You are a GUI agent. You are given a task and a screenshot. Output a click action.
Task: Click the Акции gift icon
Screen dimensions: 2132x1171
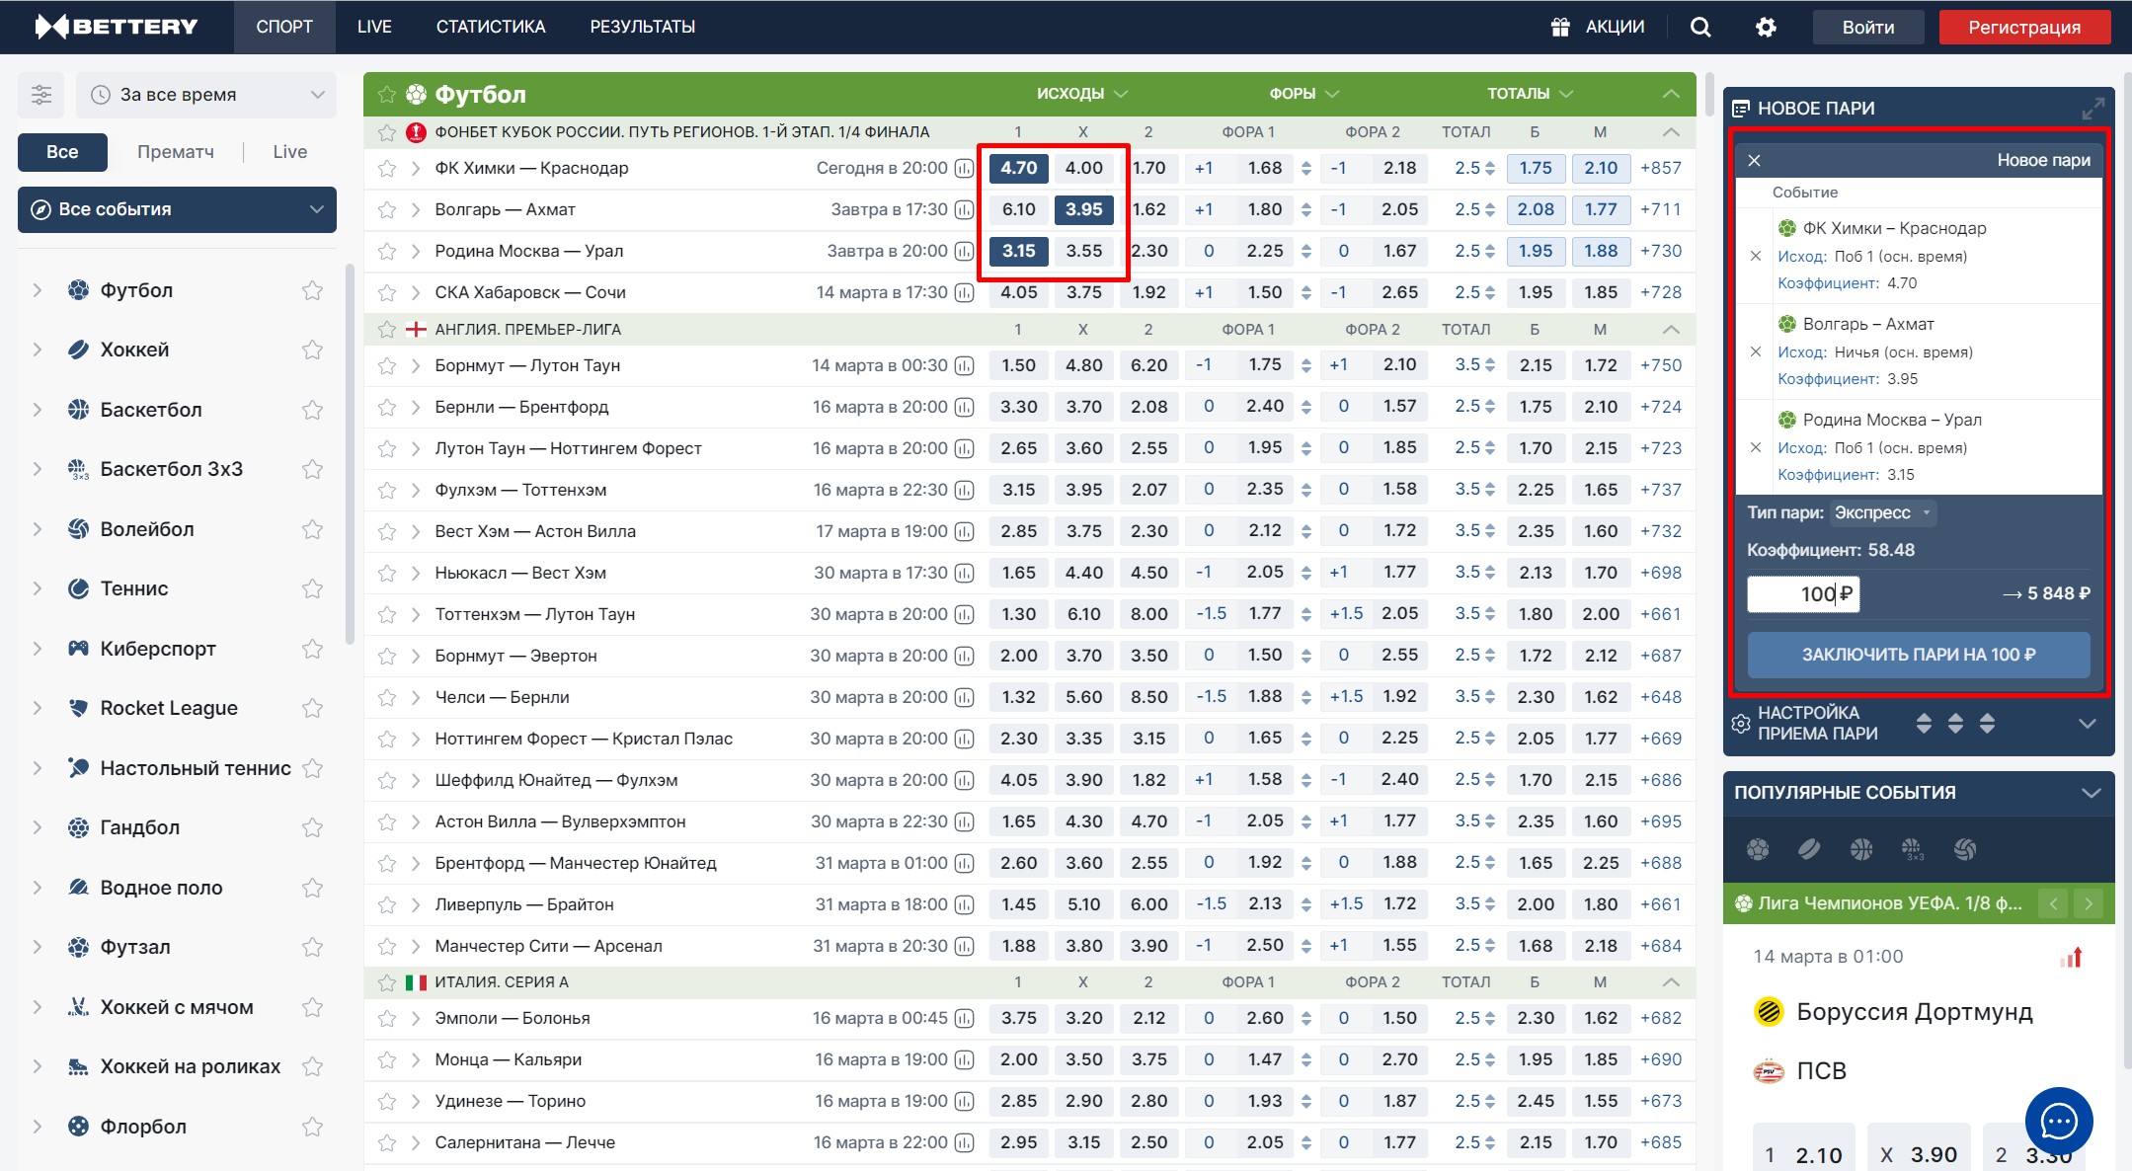point(1560,27)
